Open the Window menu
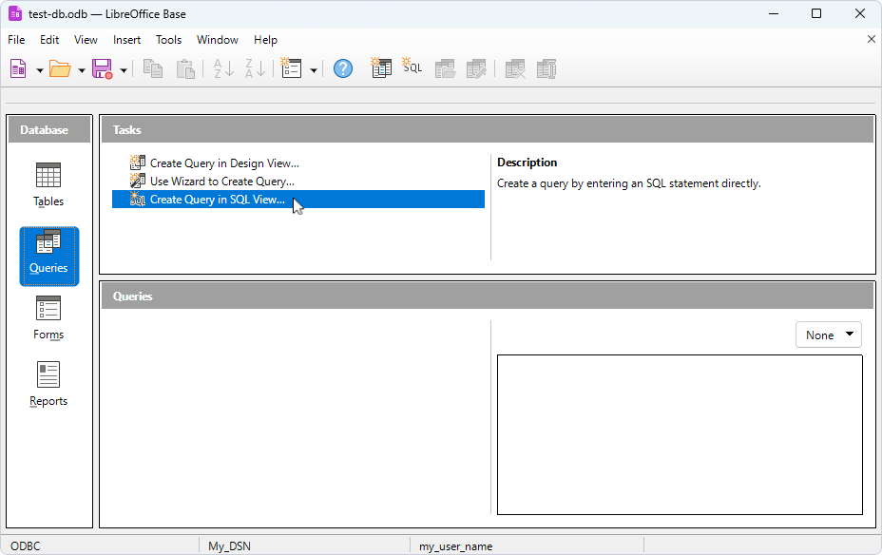 click(x=217, y=40)
